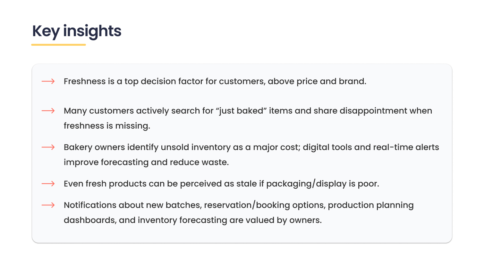Click the word "Freshness" starting the first bullet
Screen dimensions: 485x262
click(84, 81)
